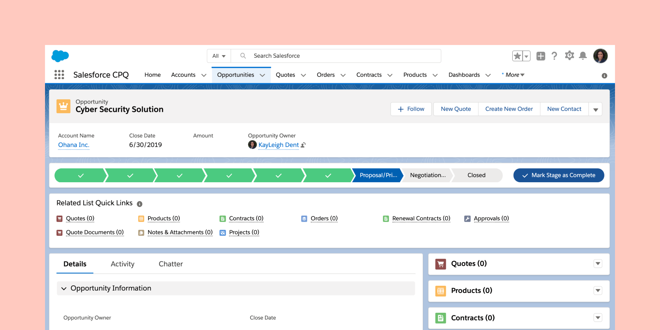Go to the Home nav item
Screen dimensions: 660x330
click(x=153, y=75)
